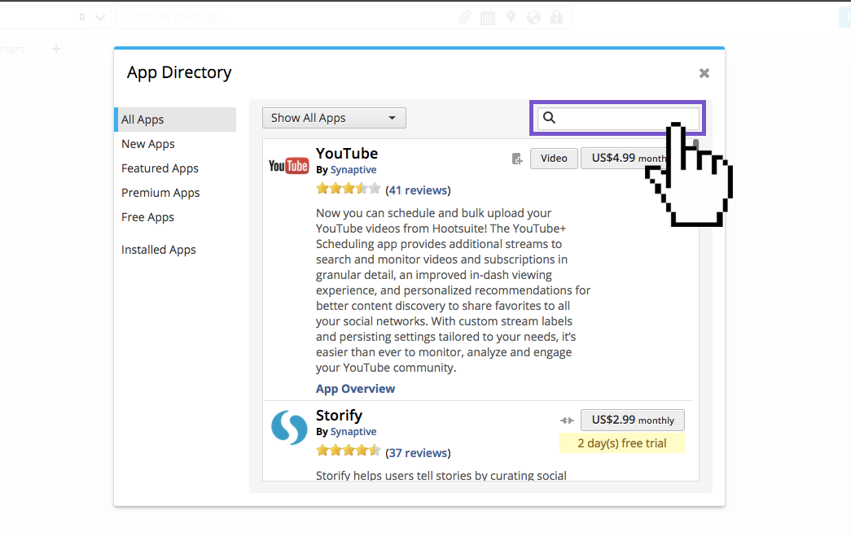
Task: Click the plus icon to add a tab
Action: [x=56, y=50]
